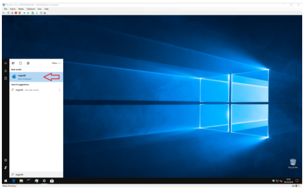The height and width of the screenshot is (191, 305).
Task: Expand the search panel hamburger menu
Action: [6, 63]
